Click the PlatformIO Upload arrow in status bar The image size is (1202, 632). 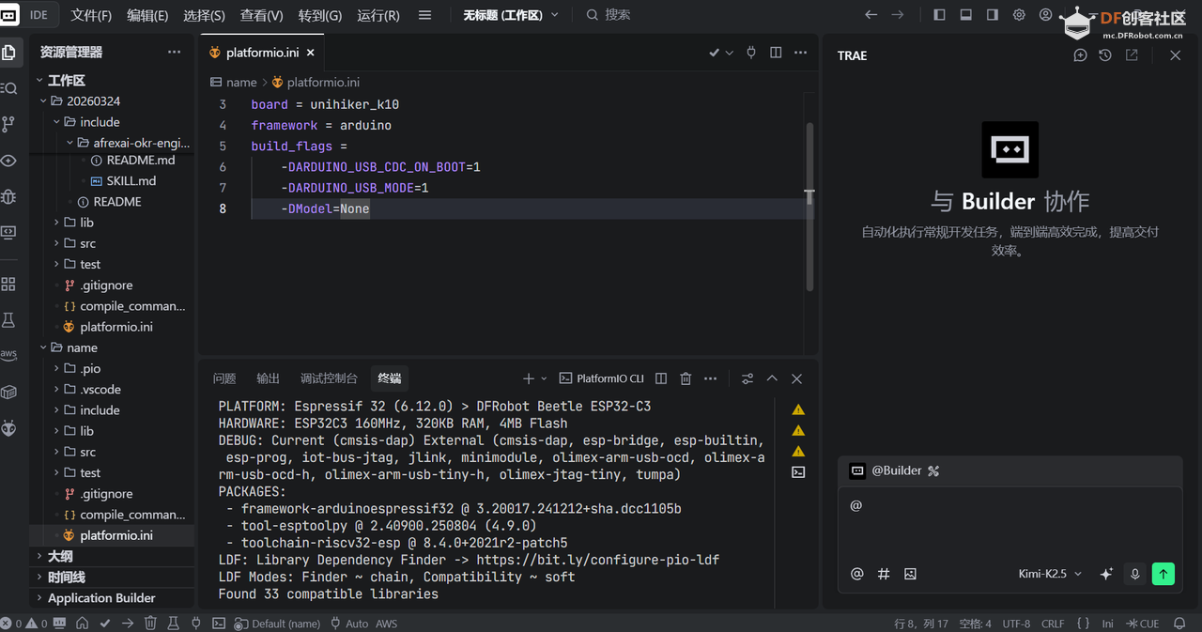(127, 623)
